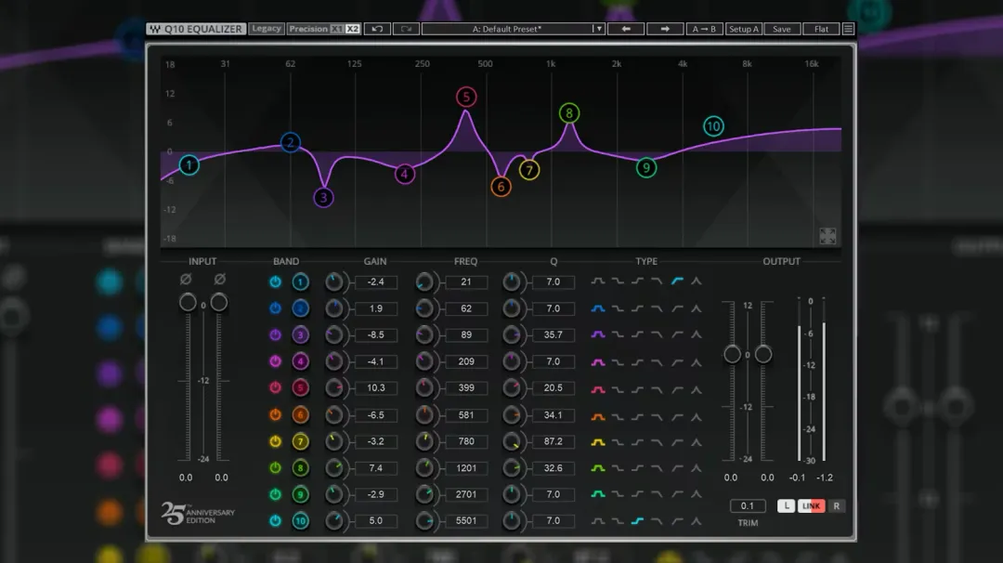Click band 2 gain field 1.9
1003x563 pixels.
point(375,308)
